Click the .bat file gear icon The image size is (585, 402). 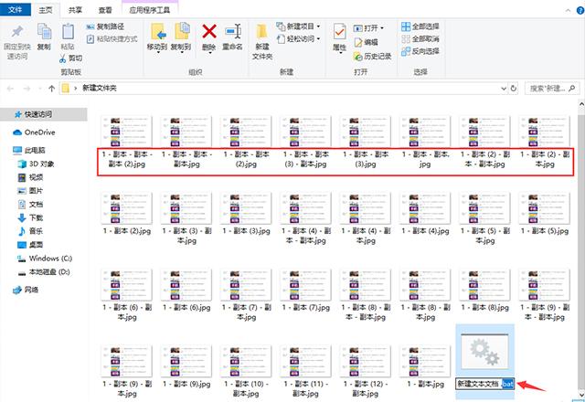(484, 351)
